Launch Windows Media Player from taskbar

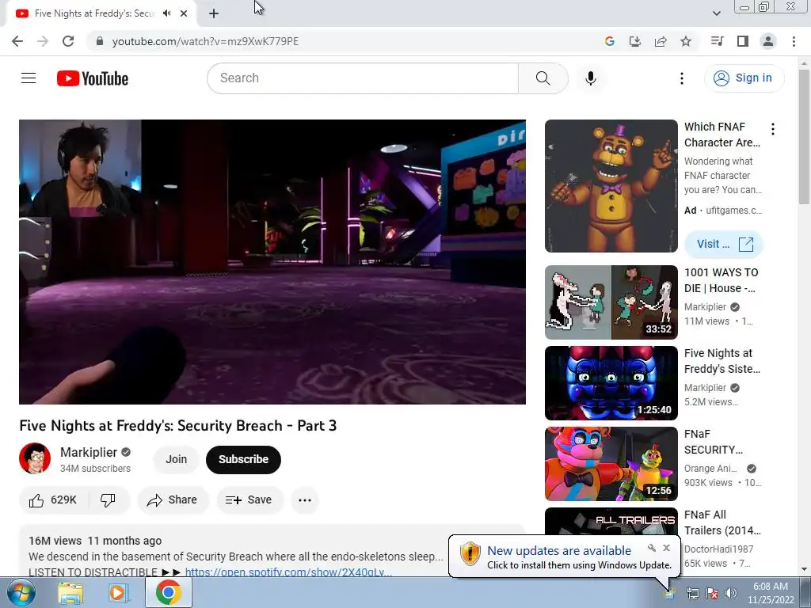coord(118,593)
